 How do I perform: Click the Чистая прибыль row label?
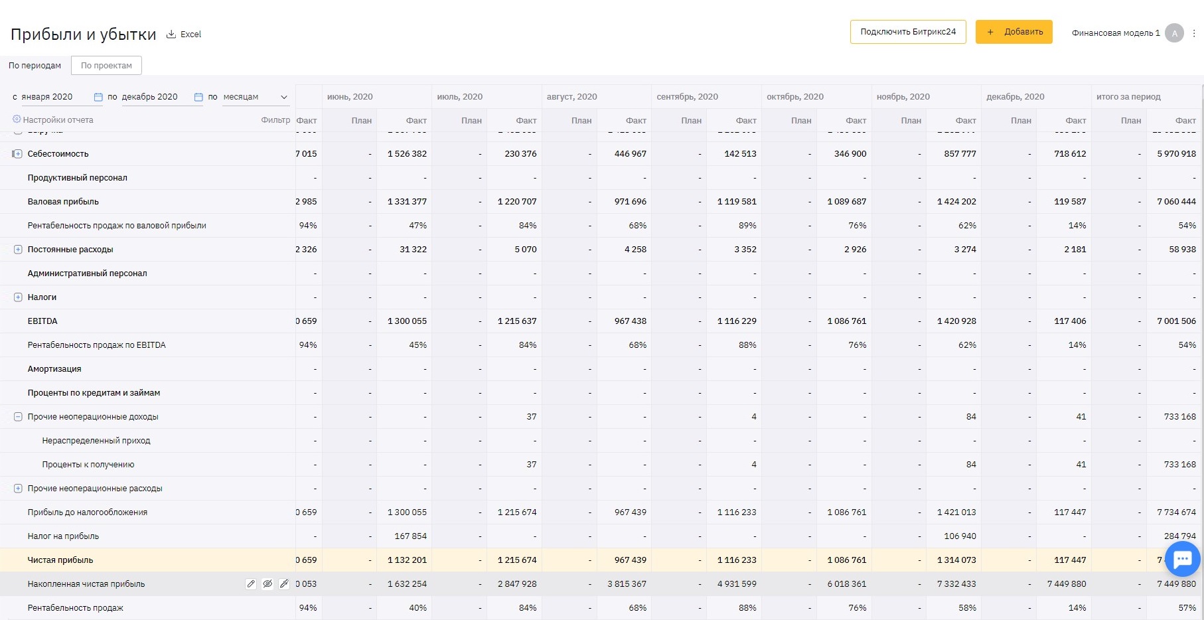(60, 560)
